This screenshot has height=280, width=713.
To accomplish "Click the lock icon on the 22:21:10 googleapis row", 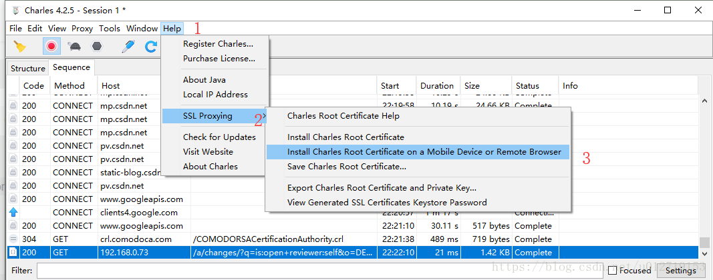I will click(13, 225).
